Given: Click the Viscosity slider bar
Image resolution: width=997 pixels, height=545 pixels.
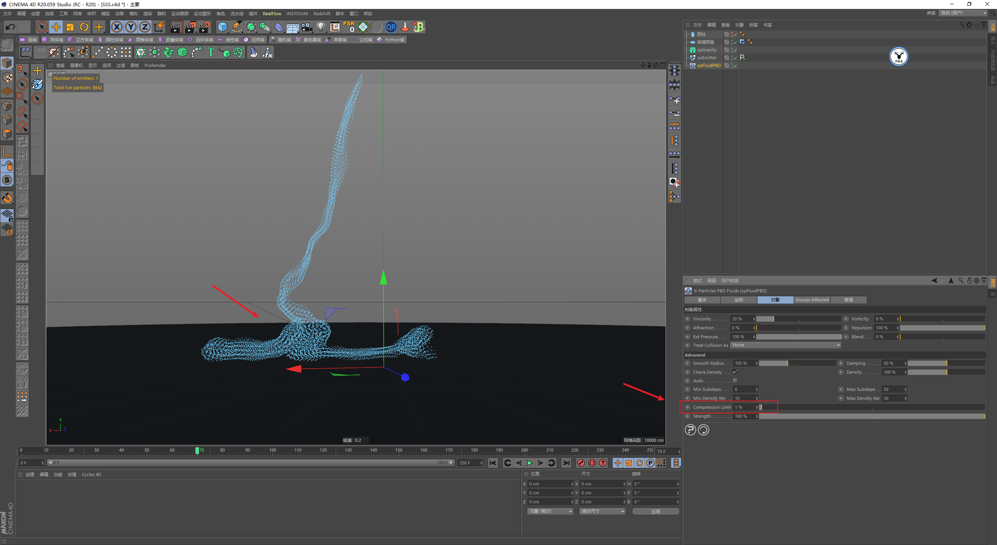Looking at the screenshot, I should coord(798,319).
